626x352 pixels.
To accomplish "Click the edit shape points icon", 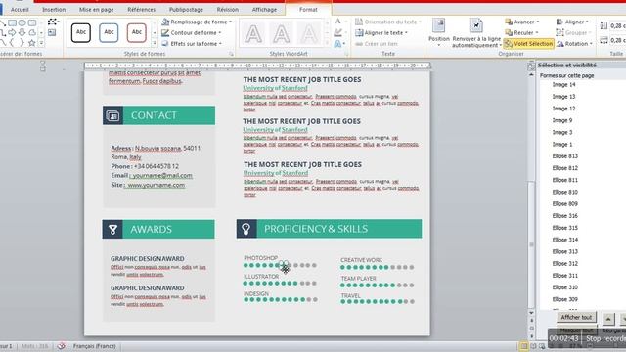I will coord(52,22).
